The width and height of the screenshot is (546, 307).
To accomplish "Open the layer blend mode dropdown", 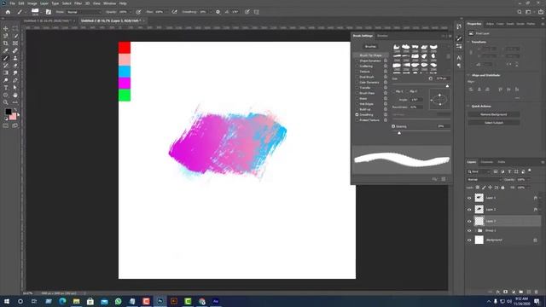I will tap(484, 180).
